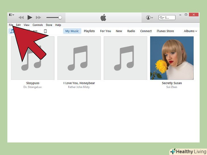Screen dimensions: 207x155
Task: Visit the iTunes Store tab
Action: pos(165,31)
